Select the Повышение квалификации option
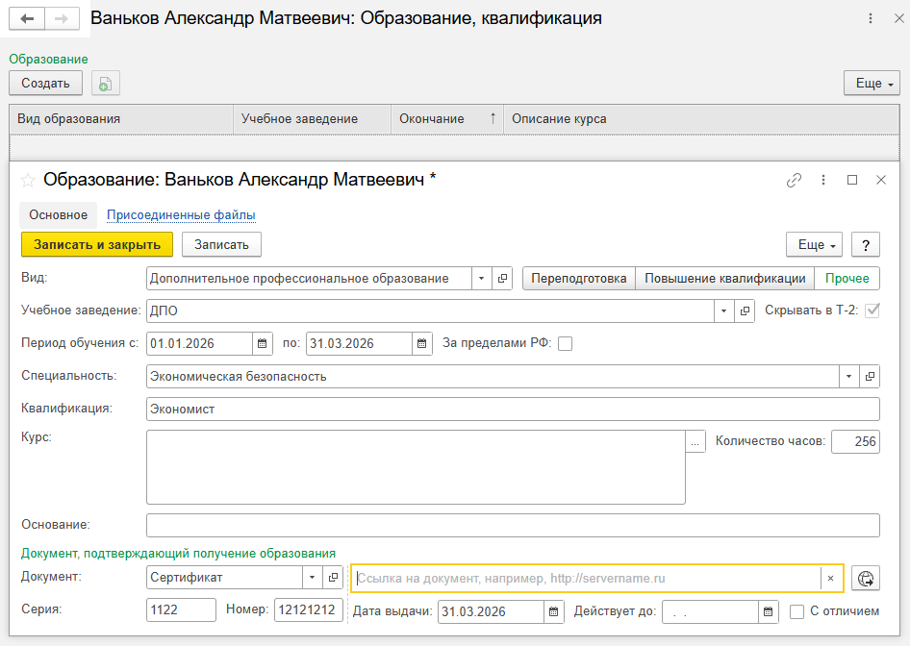Image resolution: width=910 pixels, height=646 pixels. [724, 279]
